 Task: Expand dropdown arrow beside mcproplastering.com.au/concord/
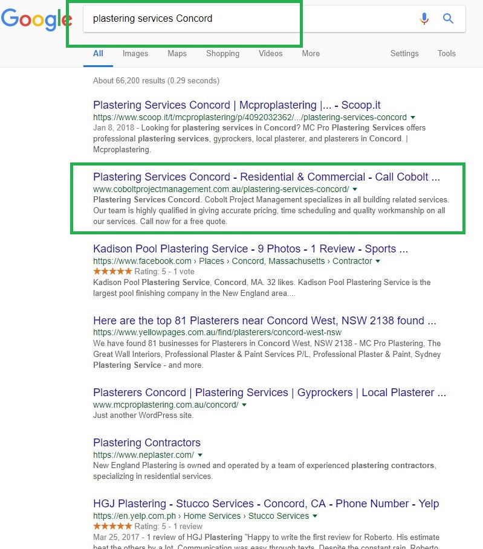click(244, 405)
